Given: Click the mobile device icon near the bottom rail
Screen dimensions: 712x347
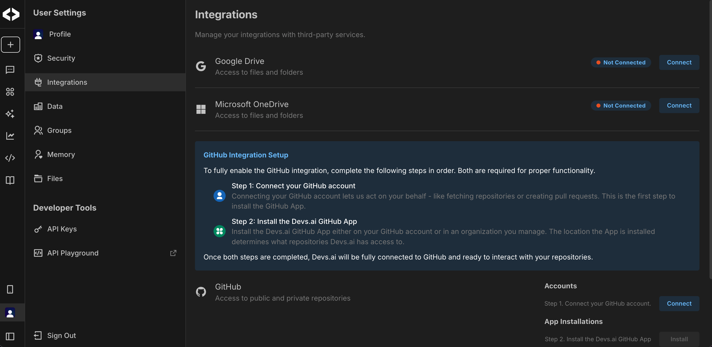Looking at the screenshot, I should (x=10, y=289).
